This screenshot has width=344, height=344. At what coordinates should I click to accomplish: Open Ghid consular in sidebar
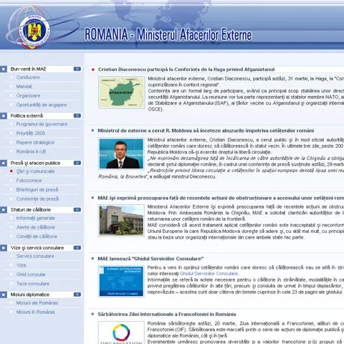tap(31, 274)
